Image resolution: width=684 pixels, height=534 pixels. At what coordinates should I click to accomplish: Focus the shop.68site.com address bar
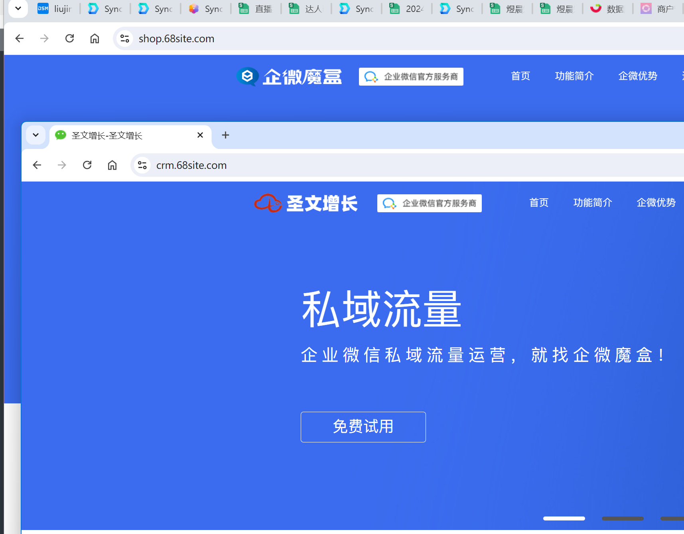[x=399, y=38]
